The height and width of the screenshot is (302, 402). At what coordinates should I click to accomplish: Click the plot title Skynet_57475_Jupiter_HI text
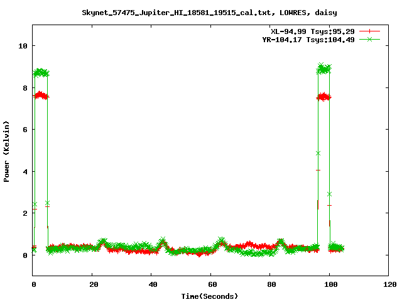[209, 13]
